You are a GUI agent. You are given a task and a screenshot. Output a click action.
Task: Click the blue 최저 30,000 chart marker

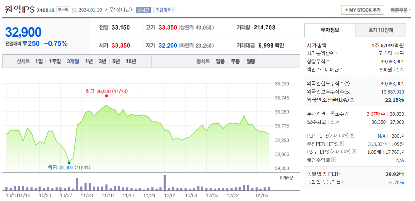point(69,163)
